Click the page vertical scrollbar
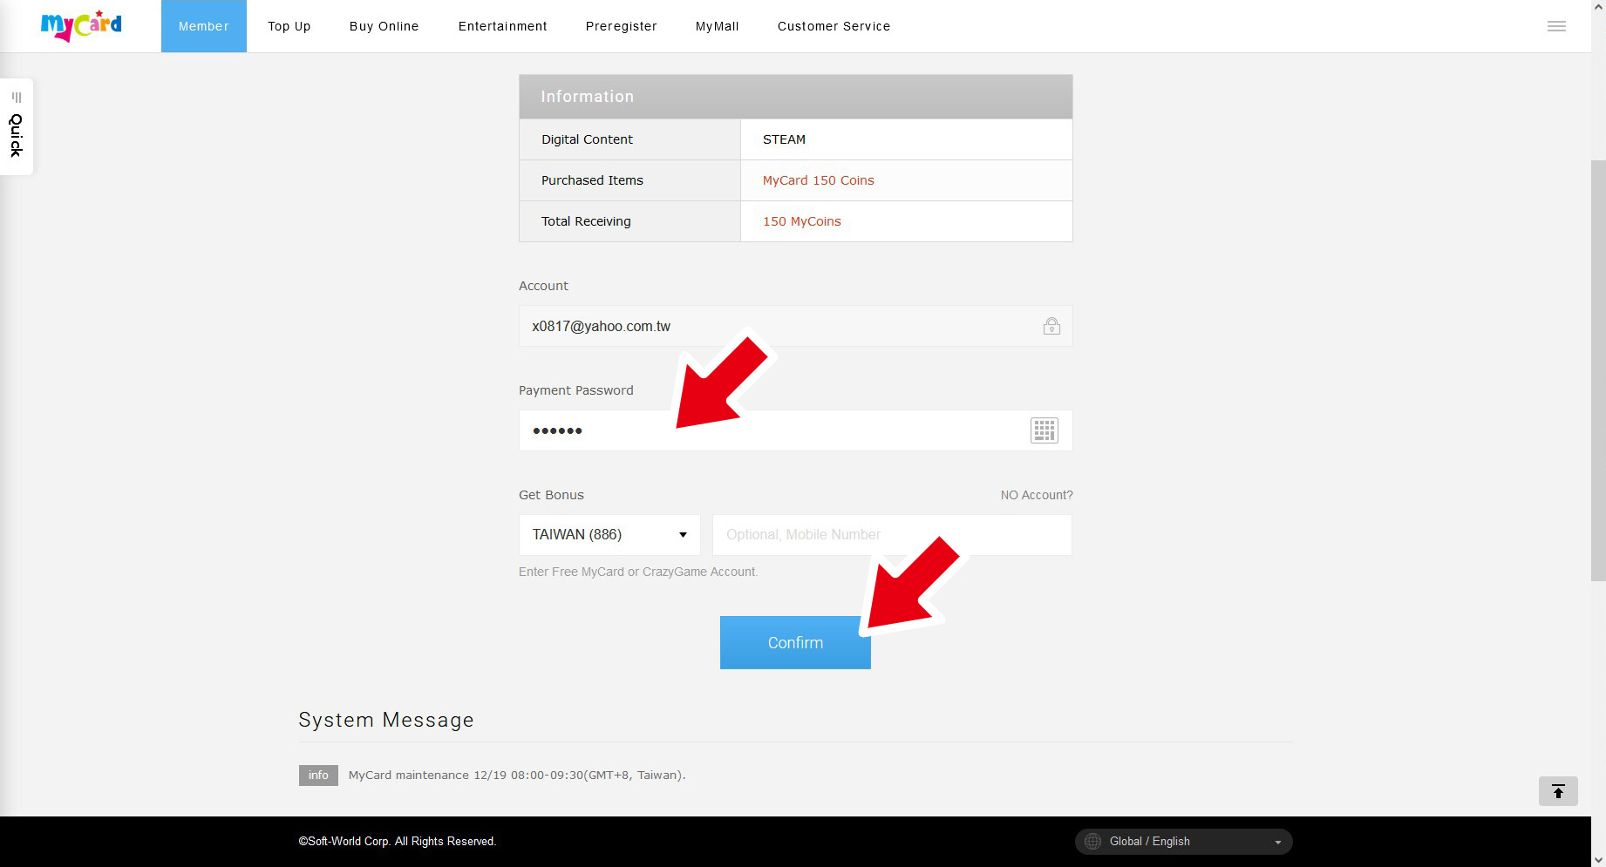Screen dimensions: 1606x867 click(x=1598, y=370)
